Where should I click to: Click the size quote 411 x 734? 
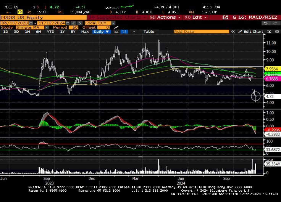tap(212, 7)
